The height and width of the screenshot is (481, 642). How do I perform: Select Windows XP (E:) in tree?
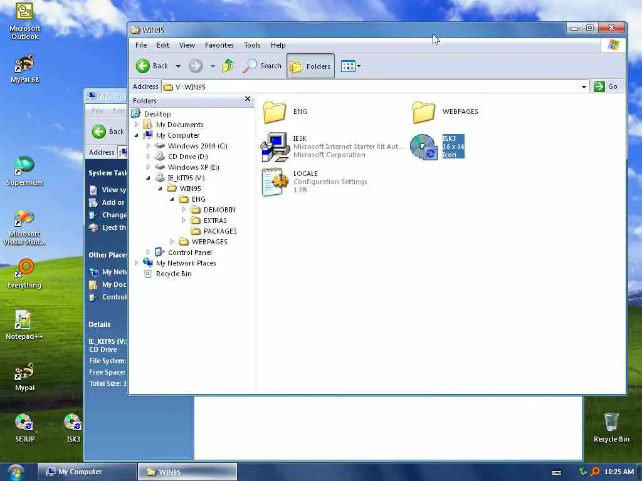193,167
